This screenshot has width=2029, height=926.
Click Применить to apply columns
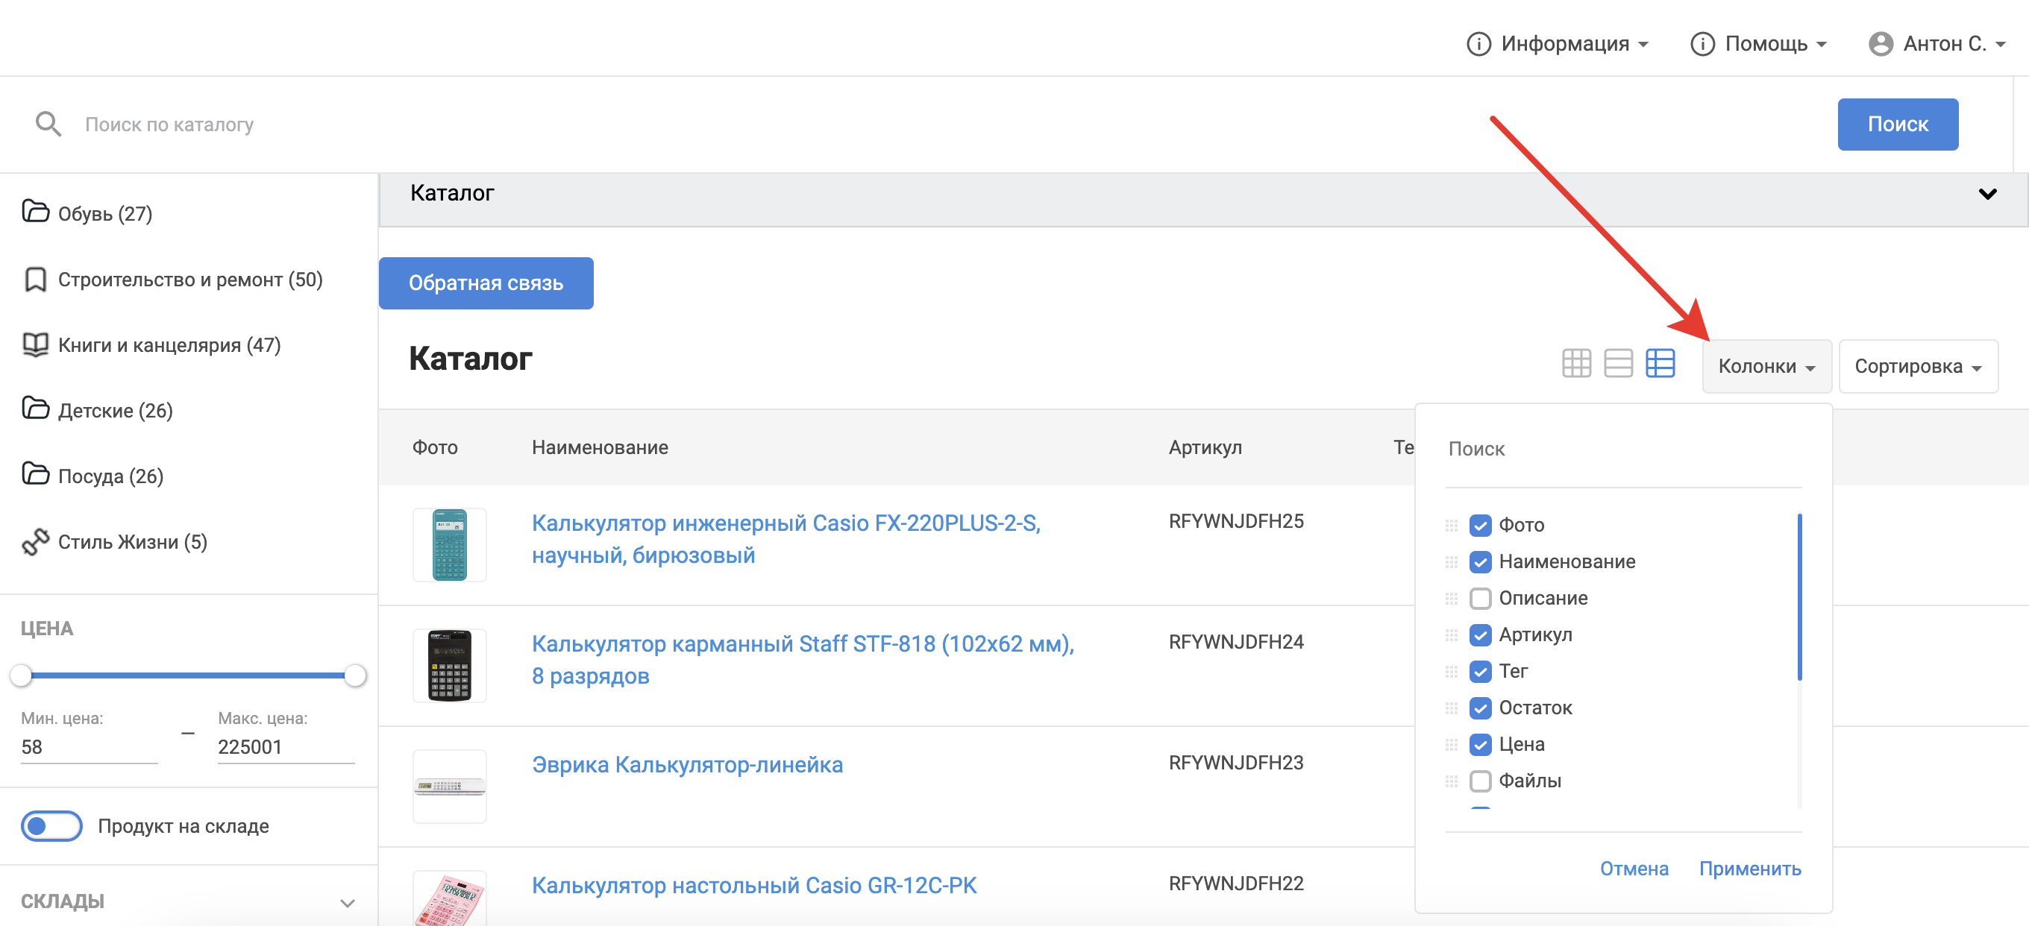tap(1749, 869)
